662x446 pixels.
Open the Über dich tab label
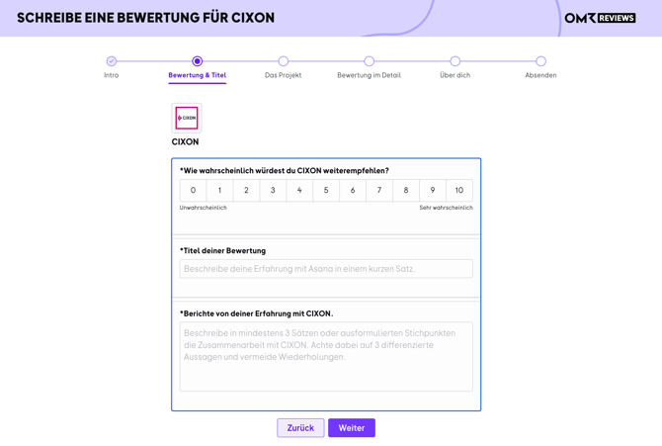coord(455,75)
